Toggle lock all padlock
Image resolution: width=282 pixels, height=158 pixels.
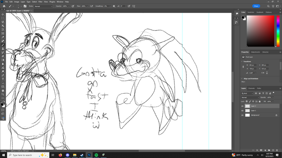259,101
